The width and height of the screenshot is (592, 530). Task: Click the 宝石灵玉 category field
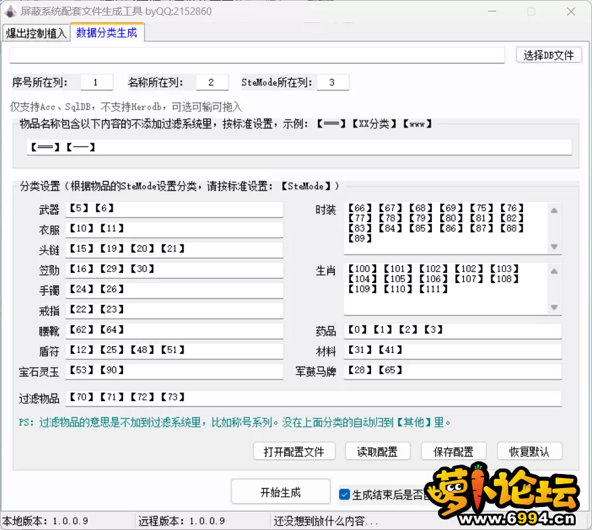174,371
